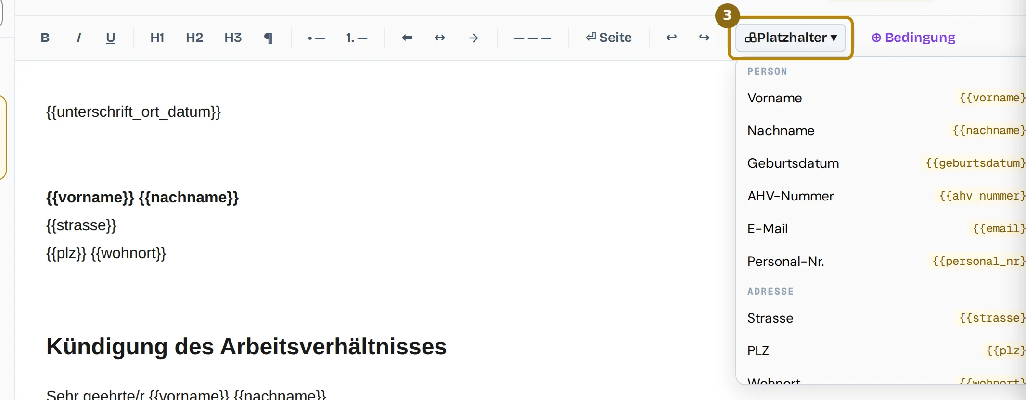
Task: Center text with double-arrow icon
Action: pyautogui.click(x=440, y=37)
